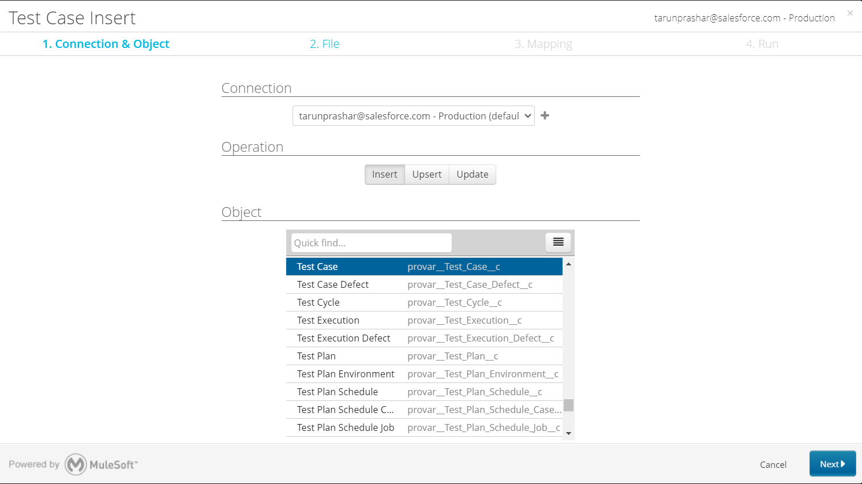862x484 pixels.
Task: Select the Update operation
Action: 473,174
